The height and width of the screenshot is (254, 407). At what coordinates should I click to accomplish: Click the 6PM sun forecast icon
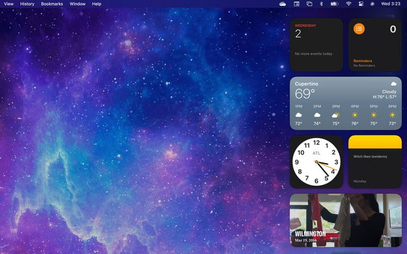392,115
